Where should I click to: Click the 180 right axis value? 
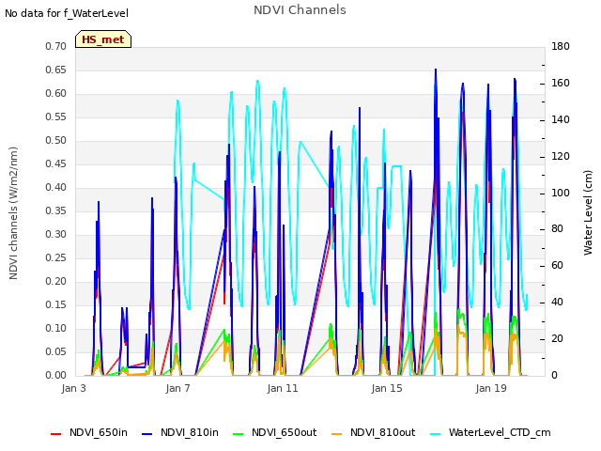click(561, 46)
